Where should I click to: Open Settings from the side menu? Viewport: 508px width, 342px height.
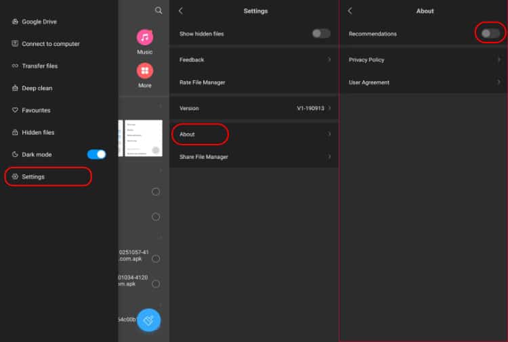33,176
